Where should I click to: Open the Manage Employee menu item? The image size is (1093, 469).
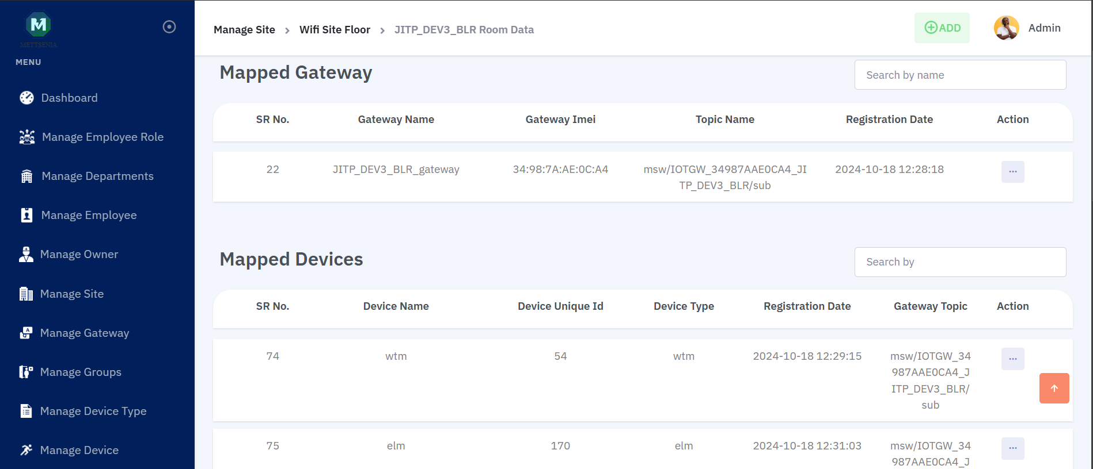(89, 215)
